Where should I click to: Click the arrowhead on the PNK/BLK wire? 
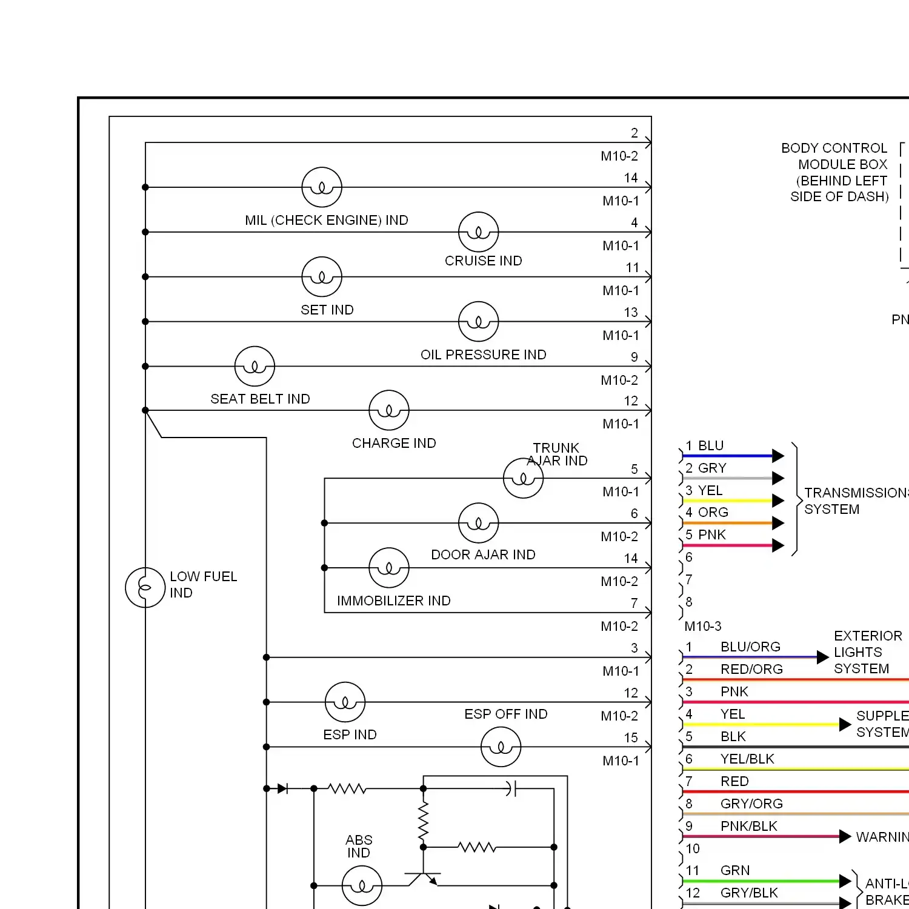coord(845,837)
